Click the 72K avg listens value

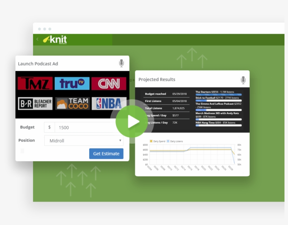click(x=175, y=123)
